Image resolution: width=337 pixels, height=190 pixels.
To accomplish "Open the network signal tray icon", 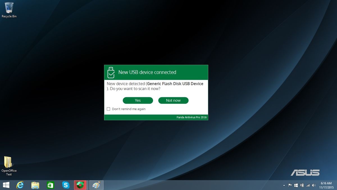I will click(x=308, y=185).
